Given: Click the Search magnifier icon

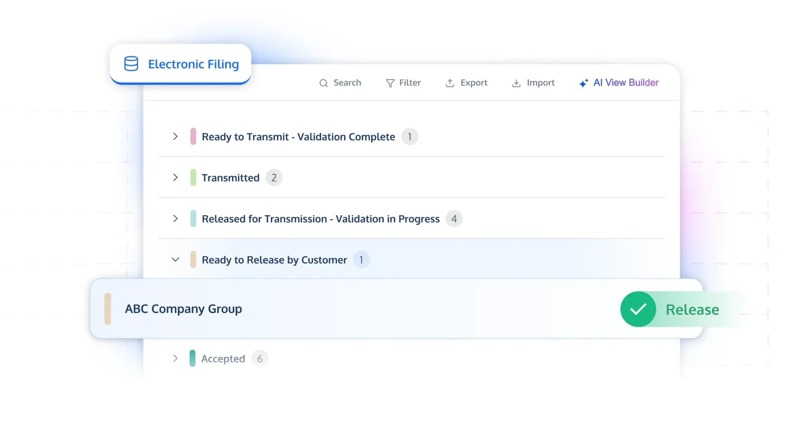Looking at the screenshot, I should (323, 83).
